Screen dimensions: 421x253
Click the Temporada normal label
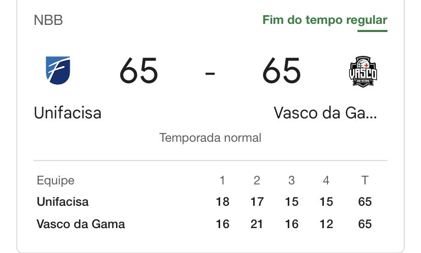click(211, 137)
